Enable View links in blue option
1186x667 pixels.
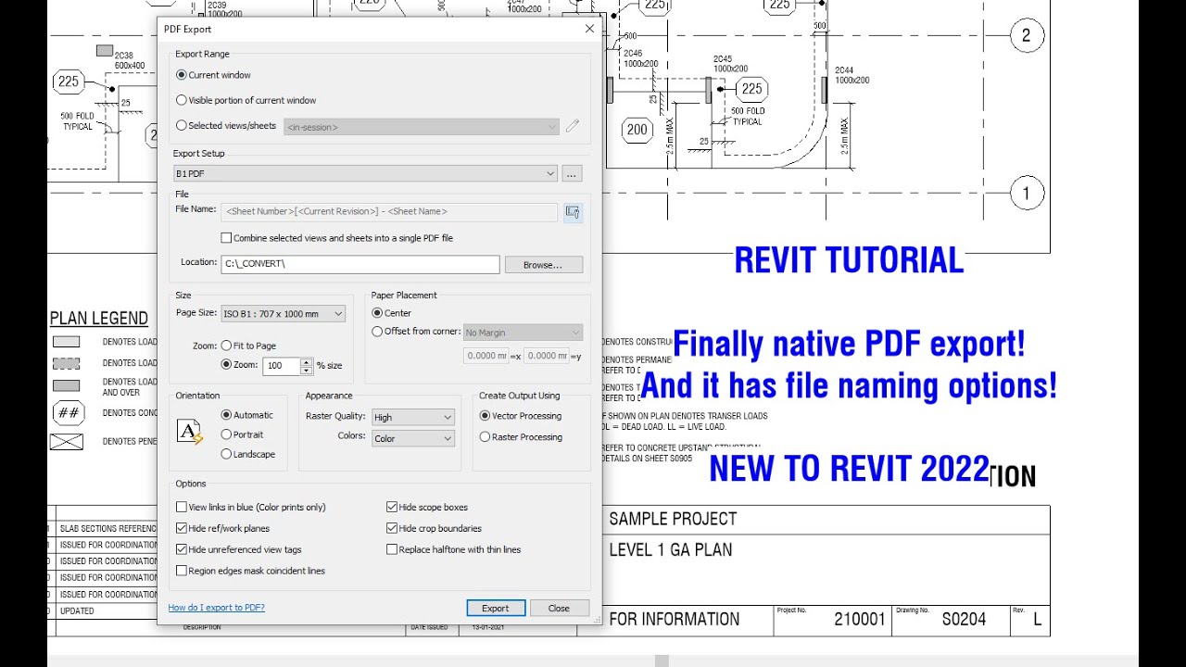(x=182, y=507)
